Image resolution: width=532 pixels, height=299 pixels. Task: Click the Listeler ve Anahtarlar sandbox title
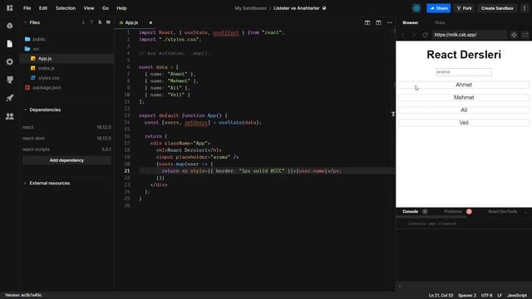click(297, 8)
